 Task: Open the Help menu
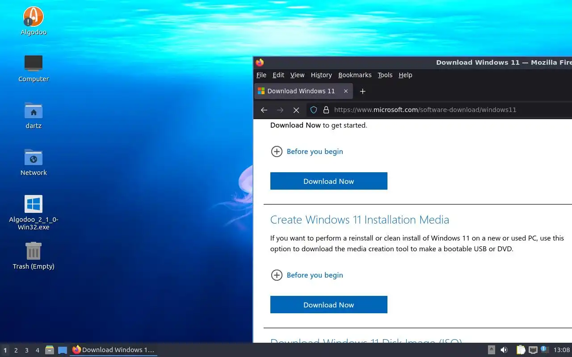405,75
